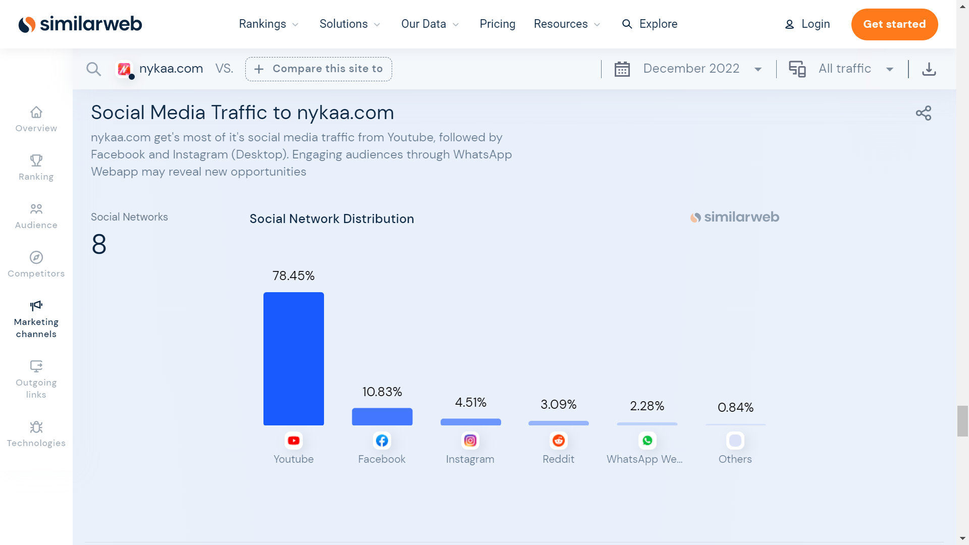Click Explore search in header
Image resolution: width=969 pixels, height=545 pixels.
point(650,24)
